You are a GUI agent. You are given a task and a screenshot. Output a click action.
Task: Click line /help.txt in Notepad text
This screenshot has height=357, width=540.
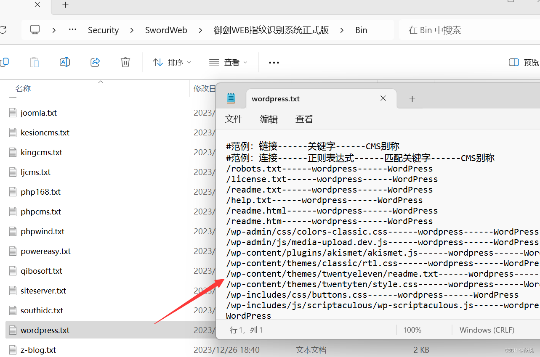coord(325,200)
